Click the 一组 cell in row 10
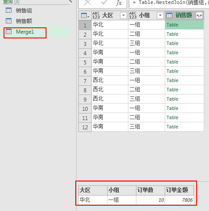 click(x=147, y=108)
